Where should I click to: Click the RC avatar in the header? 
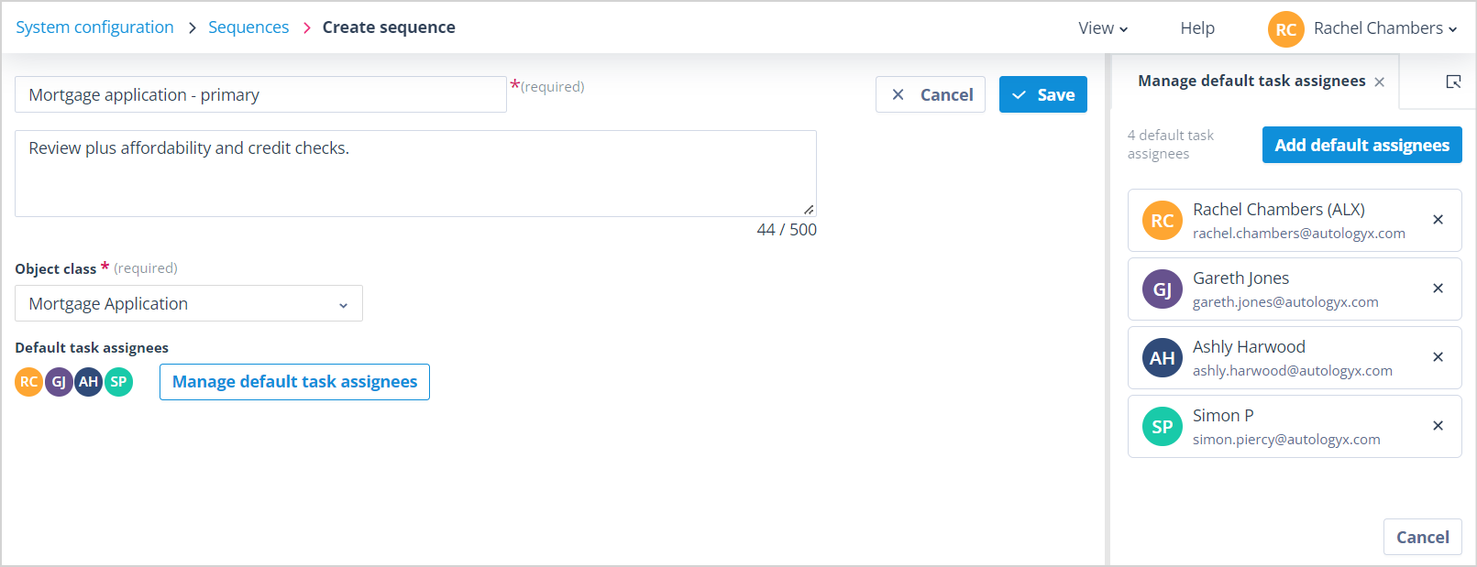1285,29
